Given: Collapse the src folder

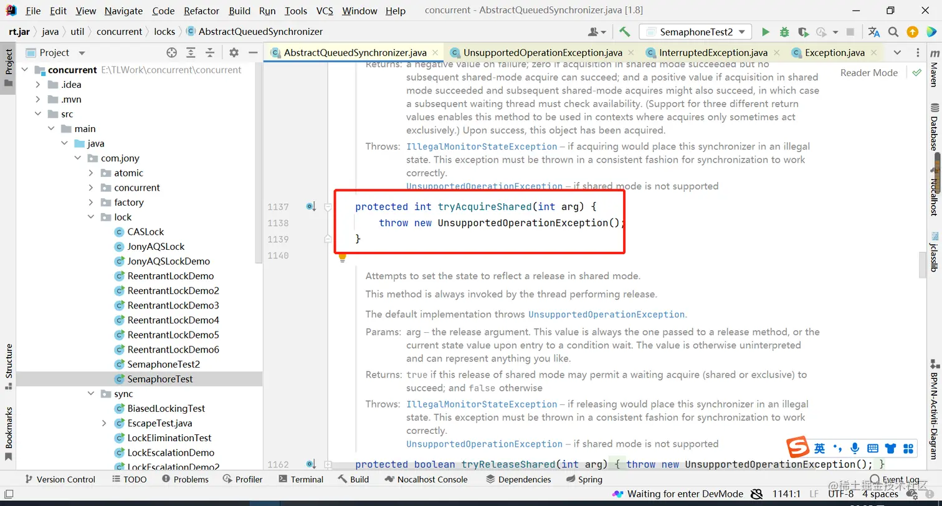Looking at the screenshot, I should 39,114.
